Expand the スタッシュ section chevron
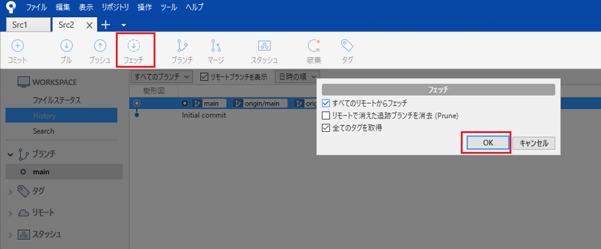The height and width of the screenshot is (249, 601). tap(11, 235)
